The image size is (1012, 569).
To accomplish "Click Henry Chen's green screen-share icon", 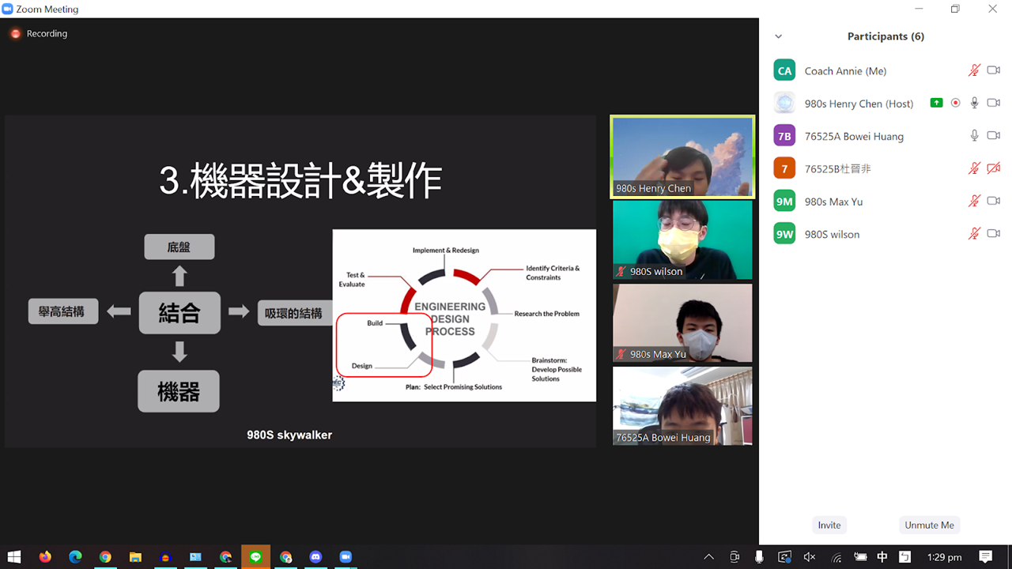I will point(936,103).
